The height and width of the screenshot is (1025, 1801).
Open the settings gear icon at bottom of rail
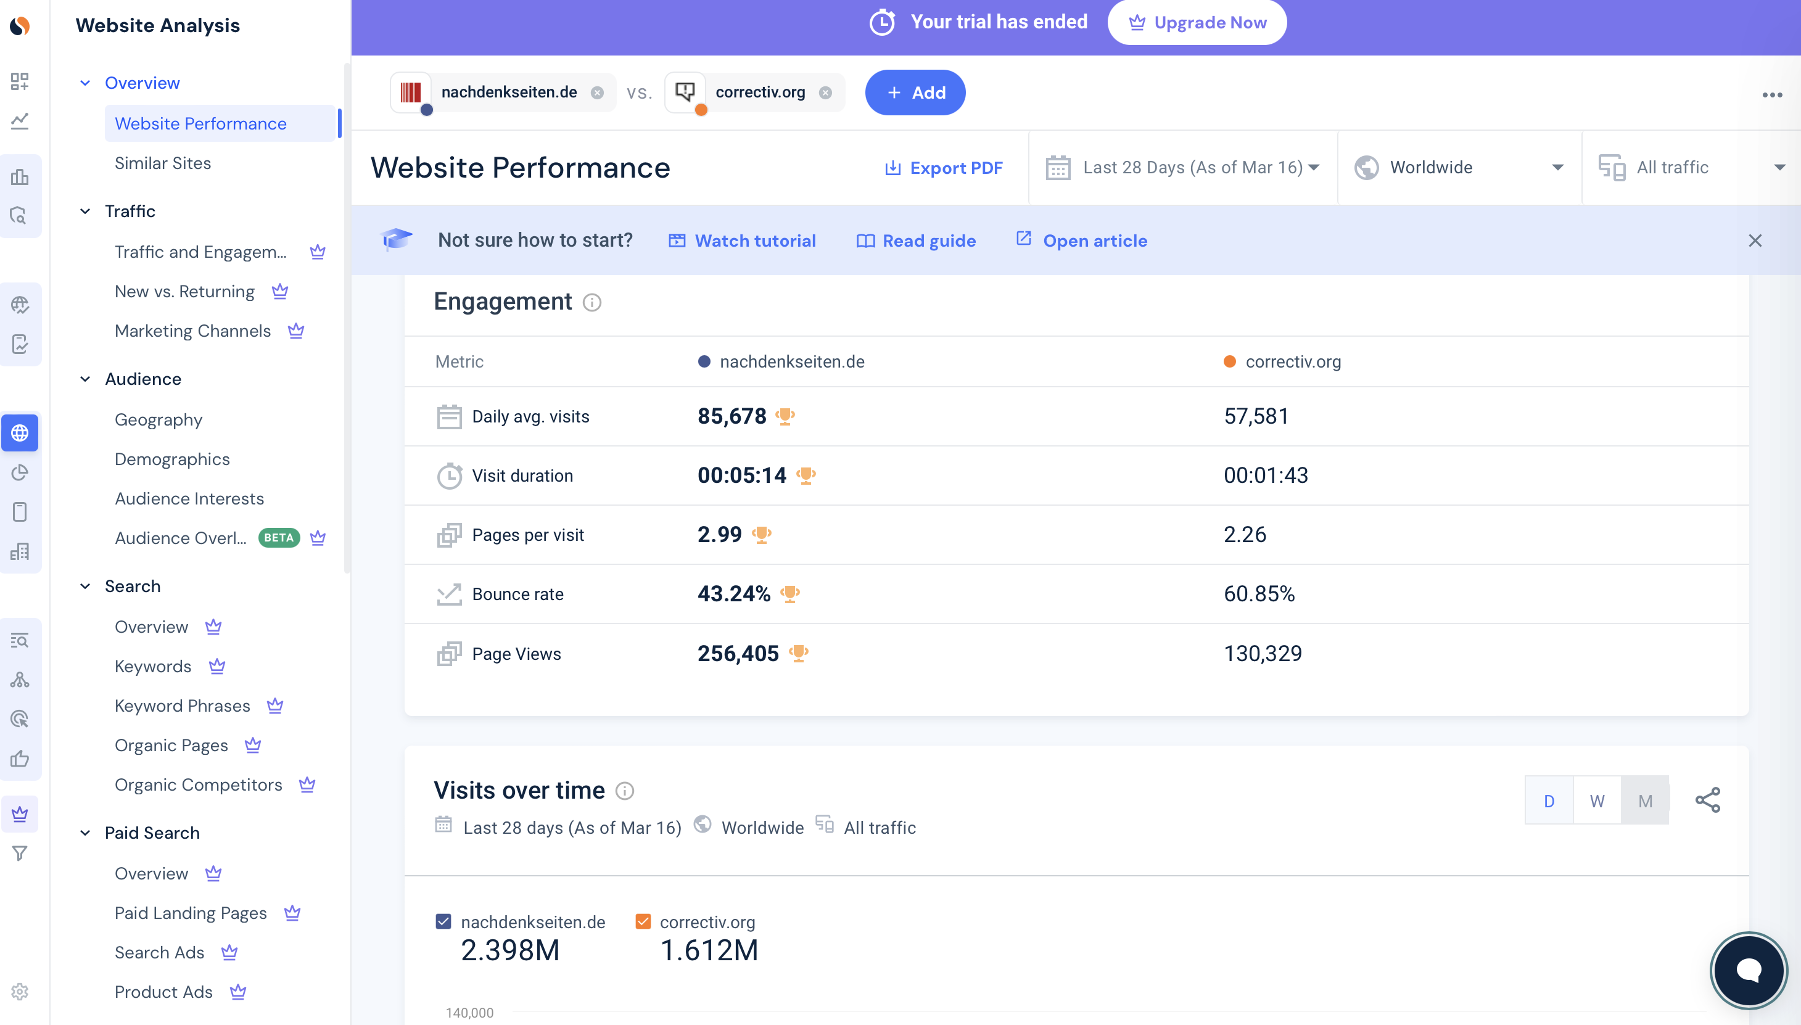coord(20,991)
